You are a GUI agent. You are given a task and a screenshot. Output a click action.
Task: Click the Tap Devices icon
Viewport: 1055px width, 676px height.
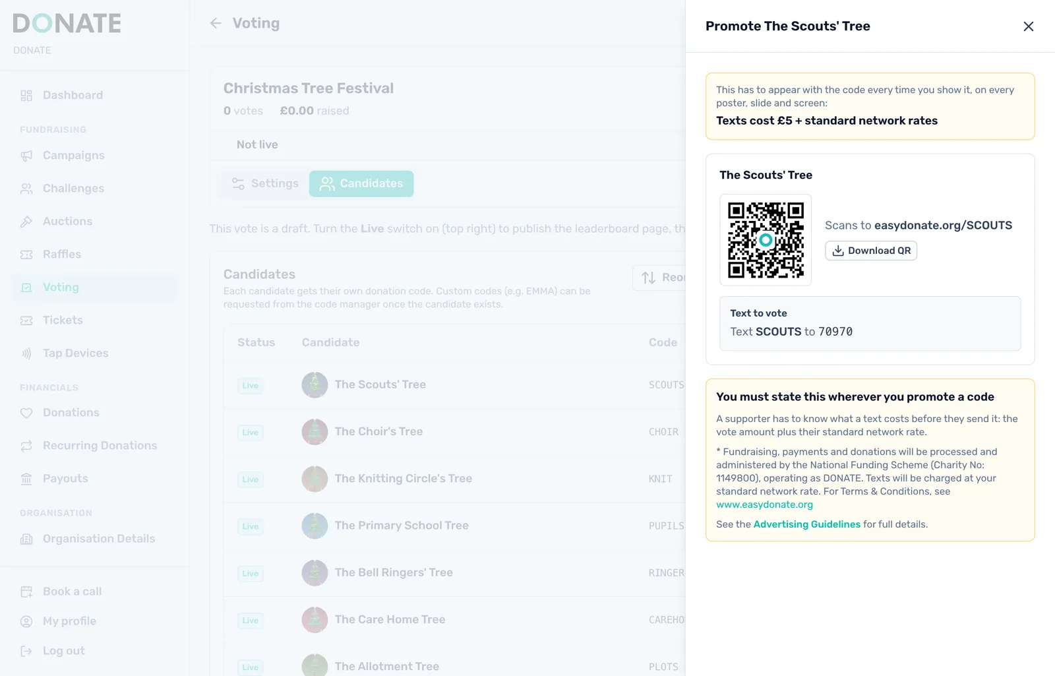click(26, 353)
